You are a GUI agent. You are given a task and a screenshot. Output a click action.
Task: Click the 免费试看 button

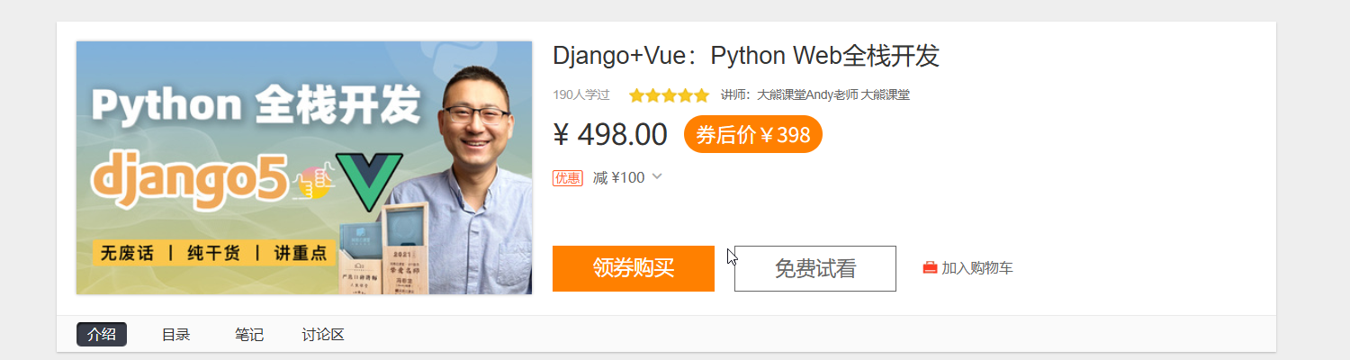pos(815,268)
